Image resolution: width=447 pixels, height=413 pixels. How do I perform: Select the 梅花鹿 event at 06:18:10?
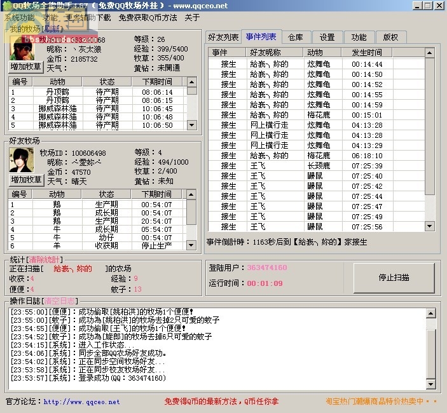(x=317, y=156)
